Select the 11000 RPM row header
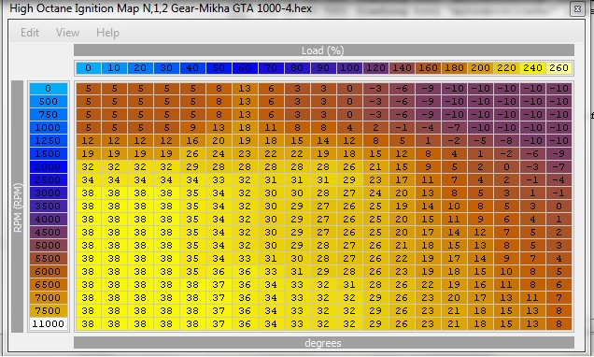This screenshot has width=594, height=357. (x=49, y=324)
